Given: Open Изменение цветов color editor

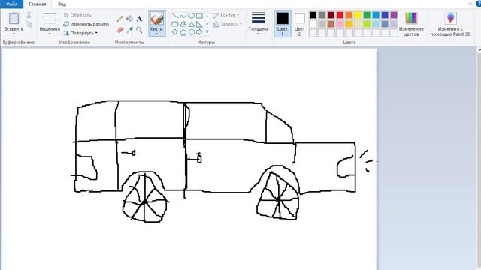Looking at the screenshot, I should [411, 24].
